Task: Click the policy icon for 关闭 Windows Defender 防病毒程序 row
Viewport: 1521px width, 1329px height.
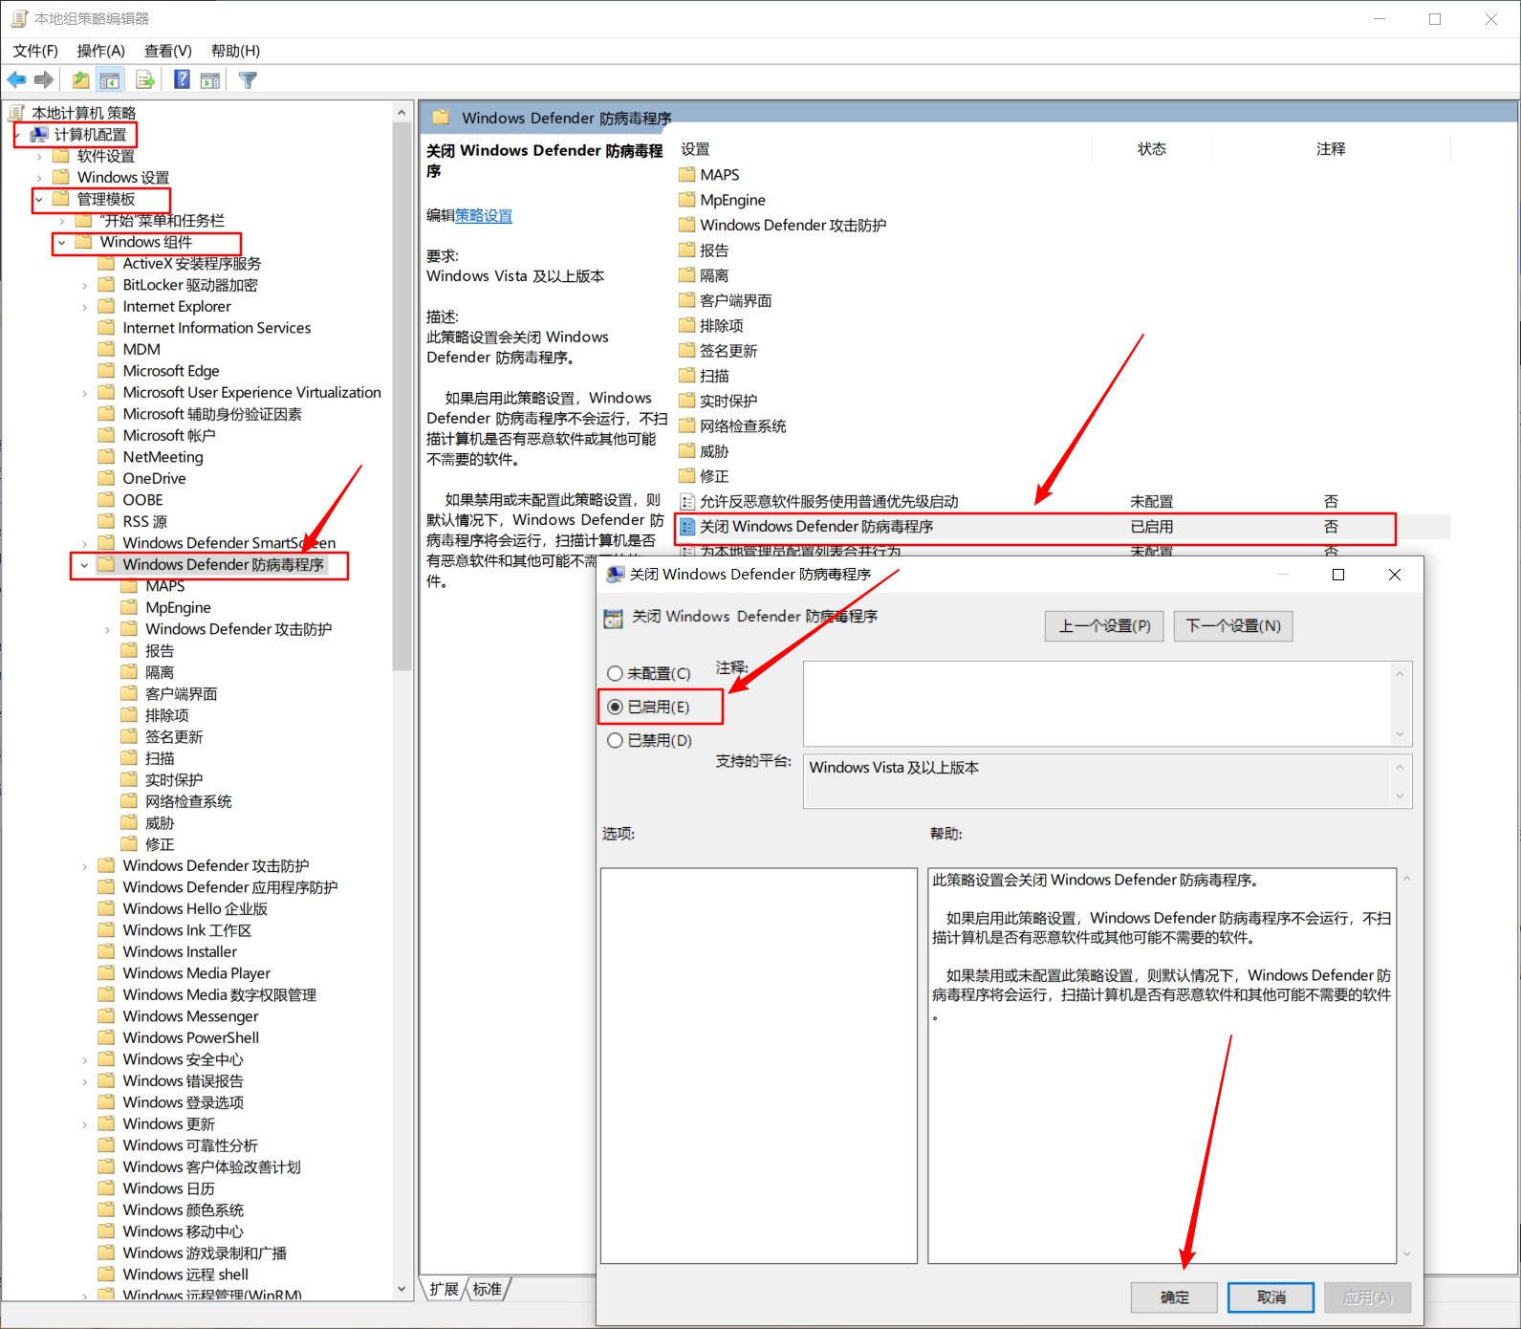Action: pyautogui.click(x=687, y=527)
